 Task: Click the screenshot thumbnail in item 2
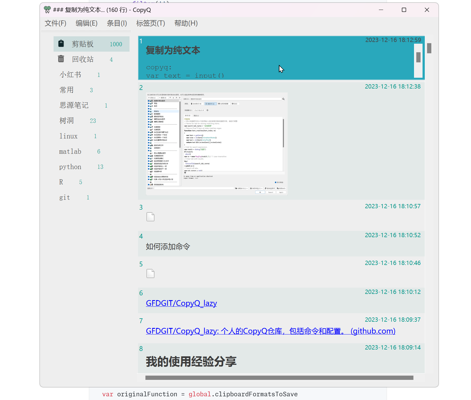217,144
